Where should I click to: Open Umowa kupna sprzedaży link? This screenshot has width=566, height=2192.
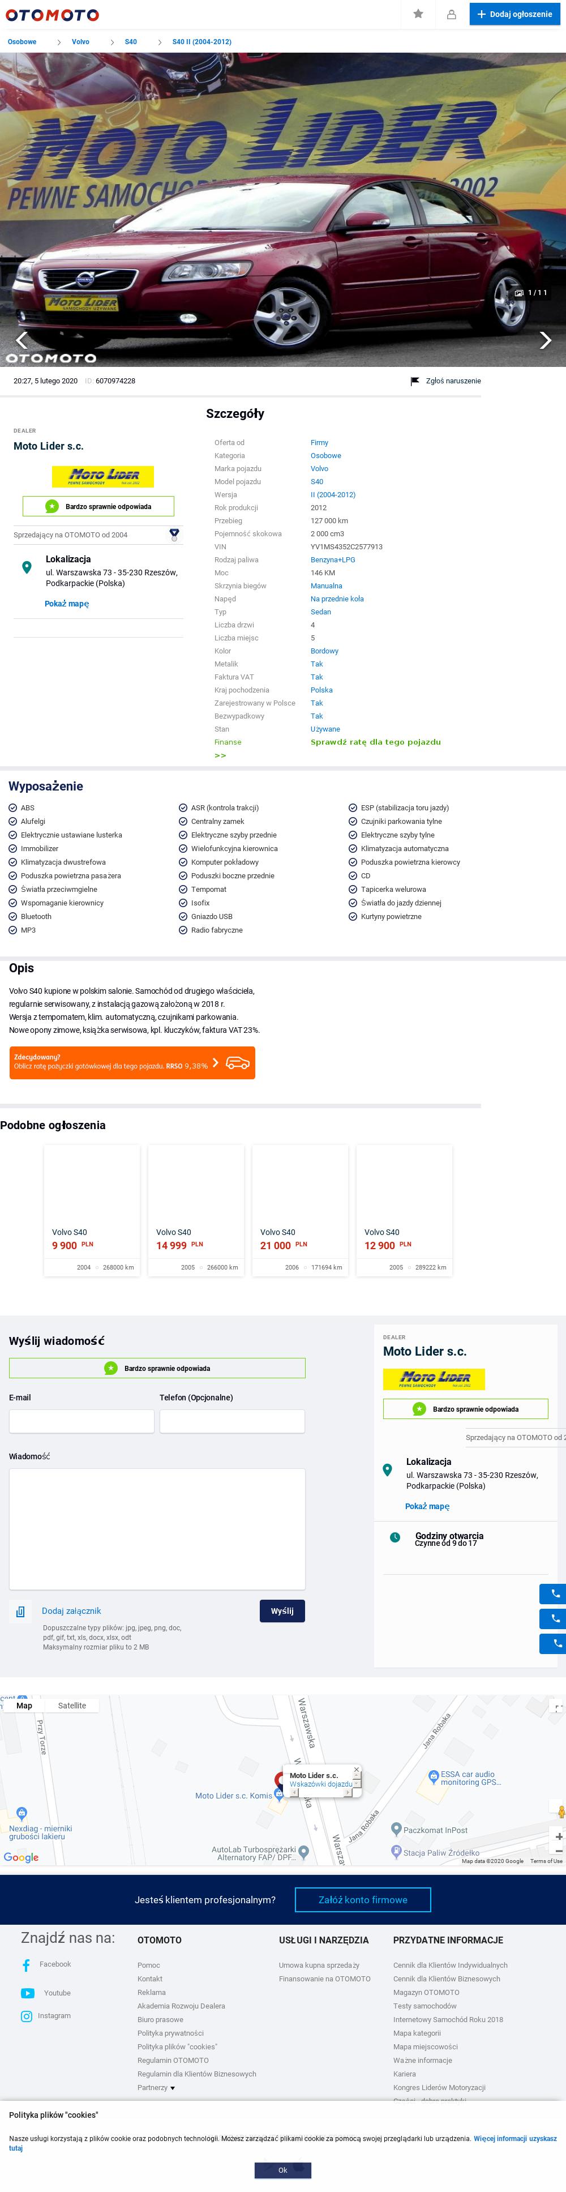319,1965
